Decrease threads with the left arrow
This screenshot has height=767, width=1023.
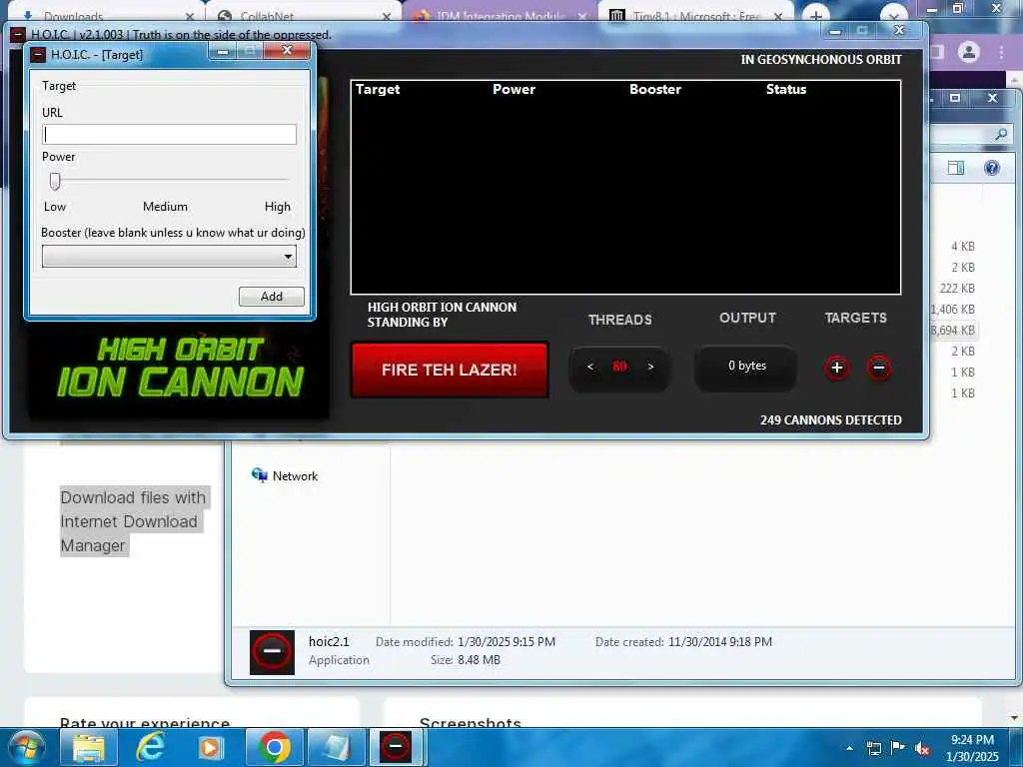pyautogui.click(x=589, y=367)
